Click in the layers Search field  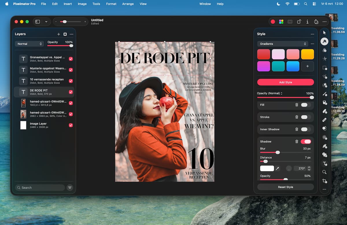tap(40, 187)
